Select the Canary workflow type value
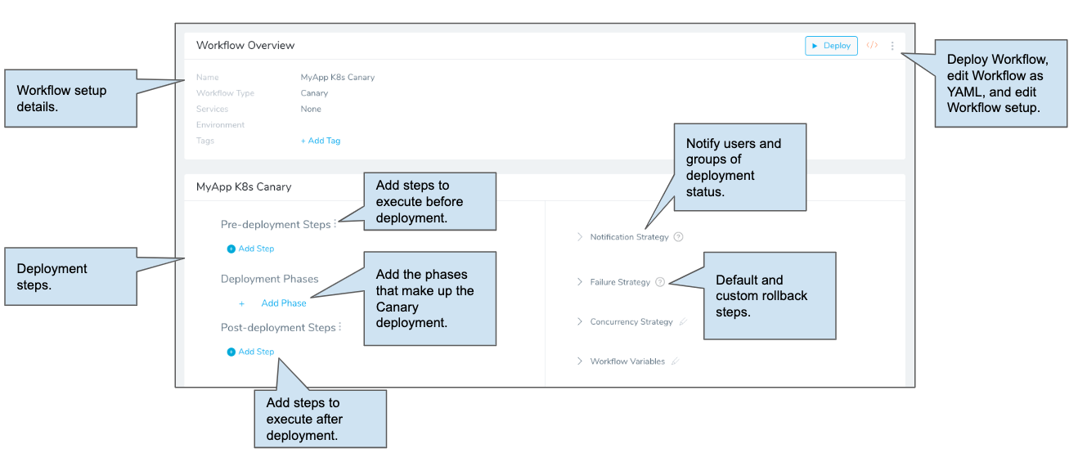This screenshot has height=462, width=1078. [314, 93]
